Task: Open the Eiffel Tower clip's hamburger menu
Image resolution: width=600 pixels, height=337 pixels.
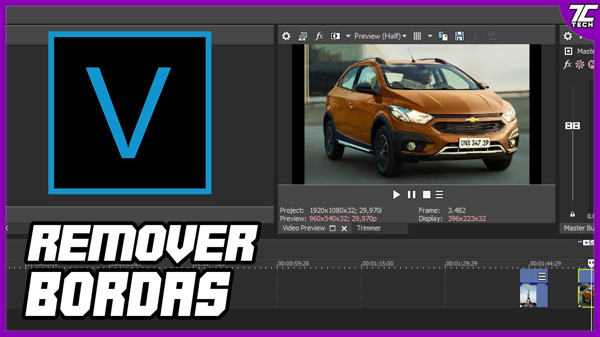Action: coord(542,277)
